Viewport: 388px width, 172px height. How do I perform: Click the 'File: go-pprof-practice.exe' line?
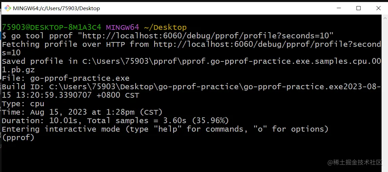click(65, 78)
